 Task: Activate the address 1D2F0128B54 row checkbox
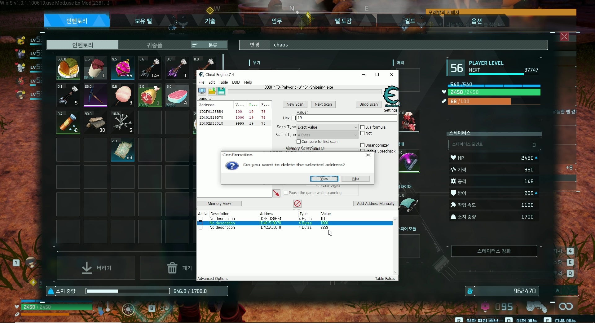[201, 219]
